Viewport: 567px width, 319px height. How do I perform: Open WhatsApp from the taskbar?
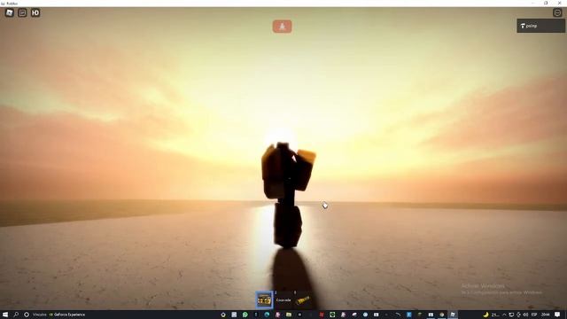point(245,315)
